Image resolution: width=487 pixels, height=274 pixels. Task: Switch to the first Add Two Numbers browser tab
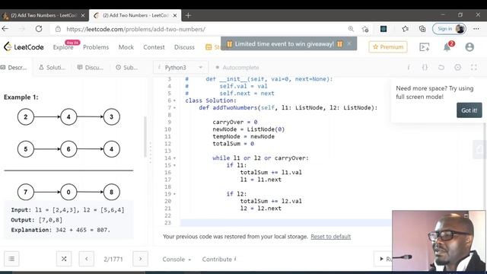point(43,15)
